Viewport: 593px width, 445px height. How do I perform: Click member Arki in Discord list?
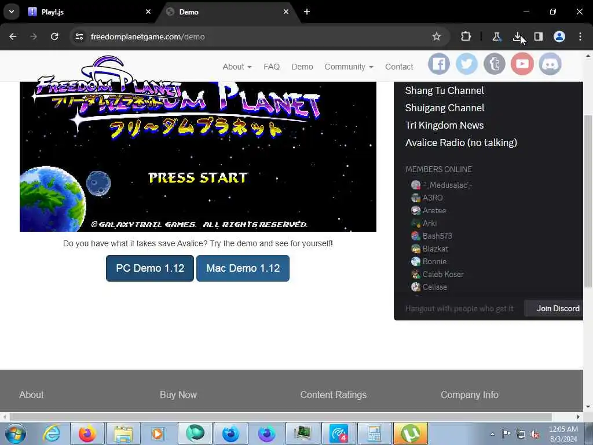[x=430, y=223]
